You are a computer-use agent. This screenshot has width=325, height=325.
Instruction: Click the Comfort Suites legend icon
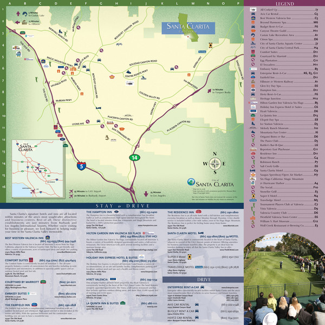point(253,52)
